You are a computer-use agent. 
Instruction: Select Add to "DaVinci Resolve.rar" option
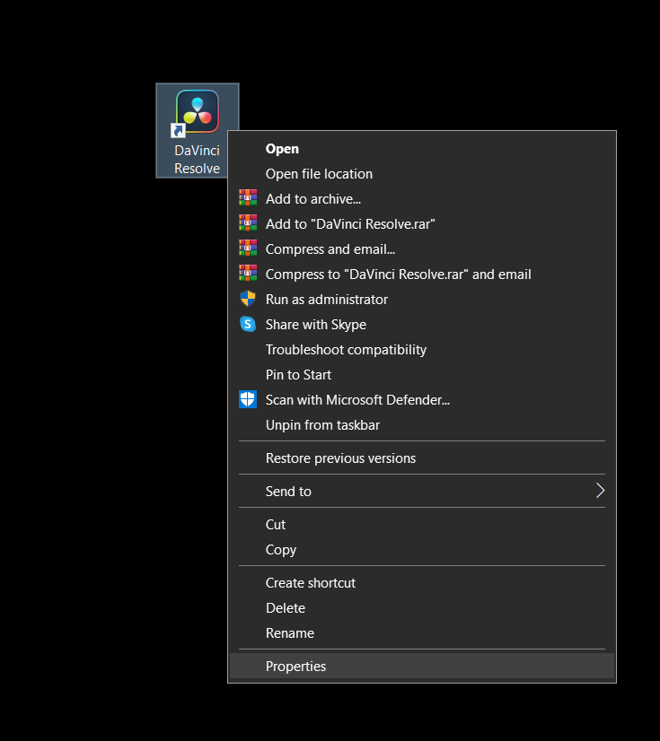(x=422, y=224)
